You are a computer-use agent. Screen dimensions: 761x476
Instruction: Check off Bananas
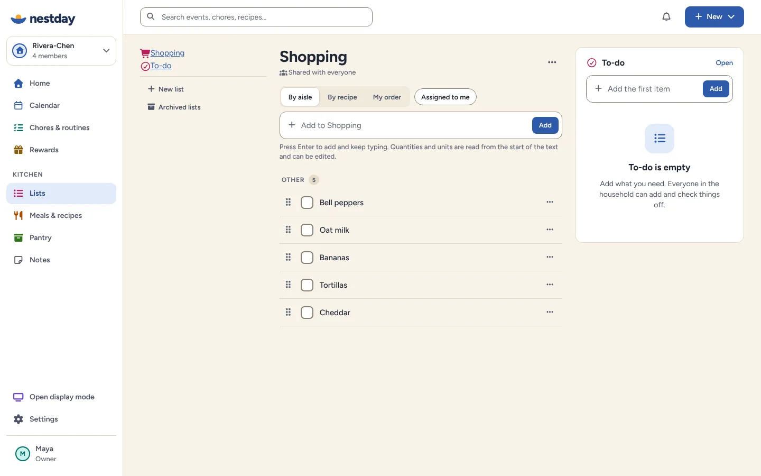click(x=307, y=258)
